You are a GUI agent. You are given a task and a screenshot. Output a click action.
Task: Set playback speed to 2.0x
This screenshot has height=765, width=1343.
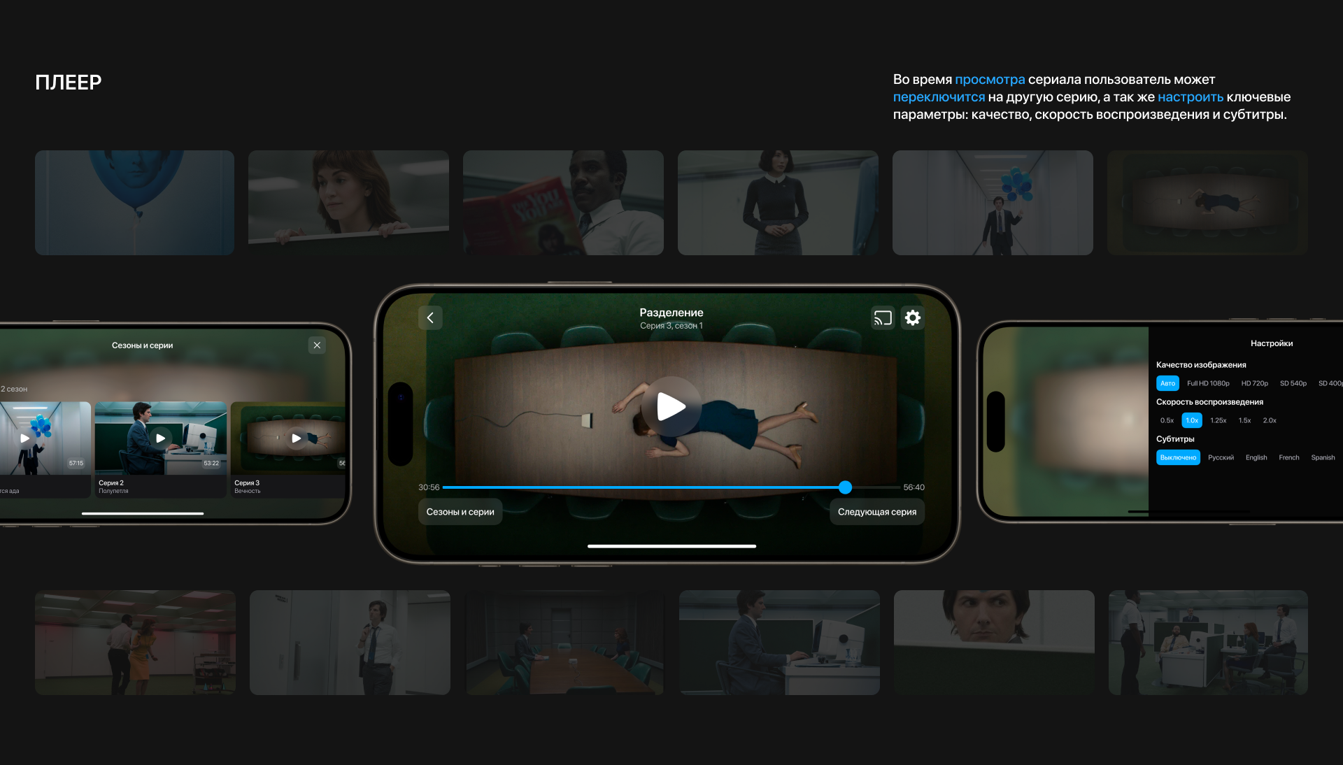click(1269, 420)
